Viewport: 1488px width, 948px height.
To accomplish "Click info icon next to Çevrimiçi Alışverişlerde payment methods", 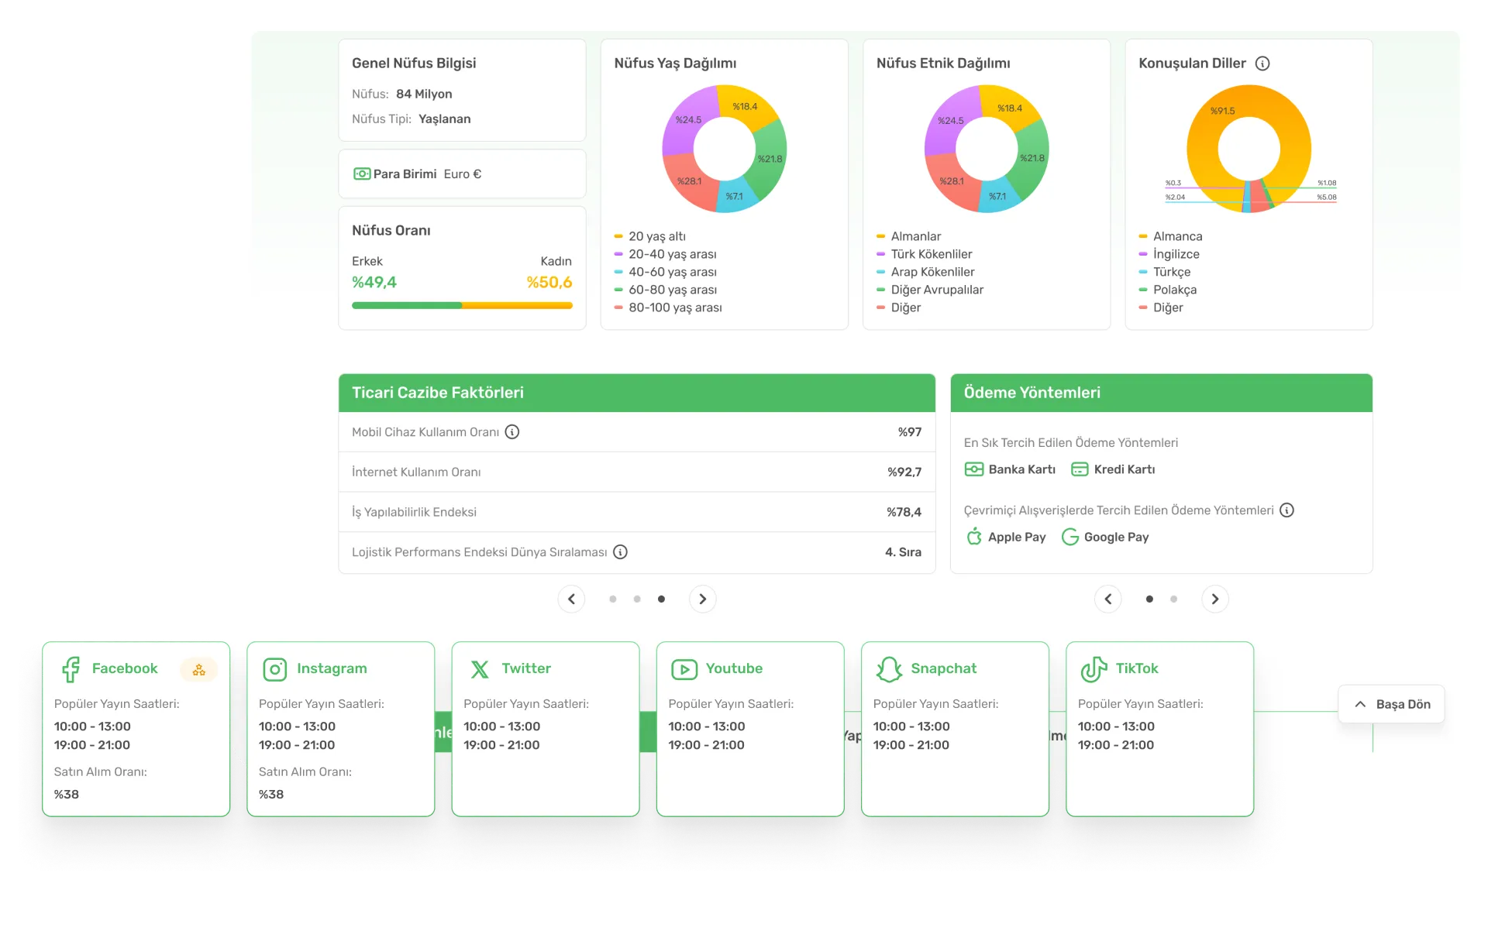I will pos(1286,510).
